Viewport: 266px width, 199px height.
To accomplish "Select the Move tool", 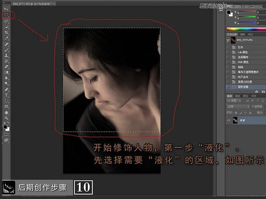I will point(7,9).
